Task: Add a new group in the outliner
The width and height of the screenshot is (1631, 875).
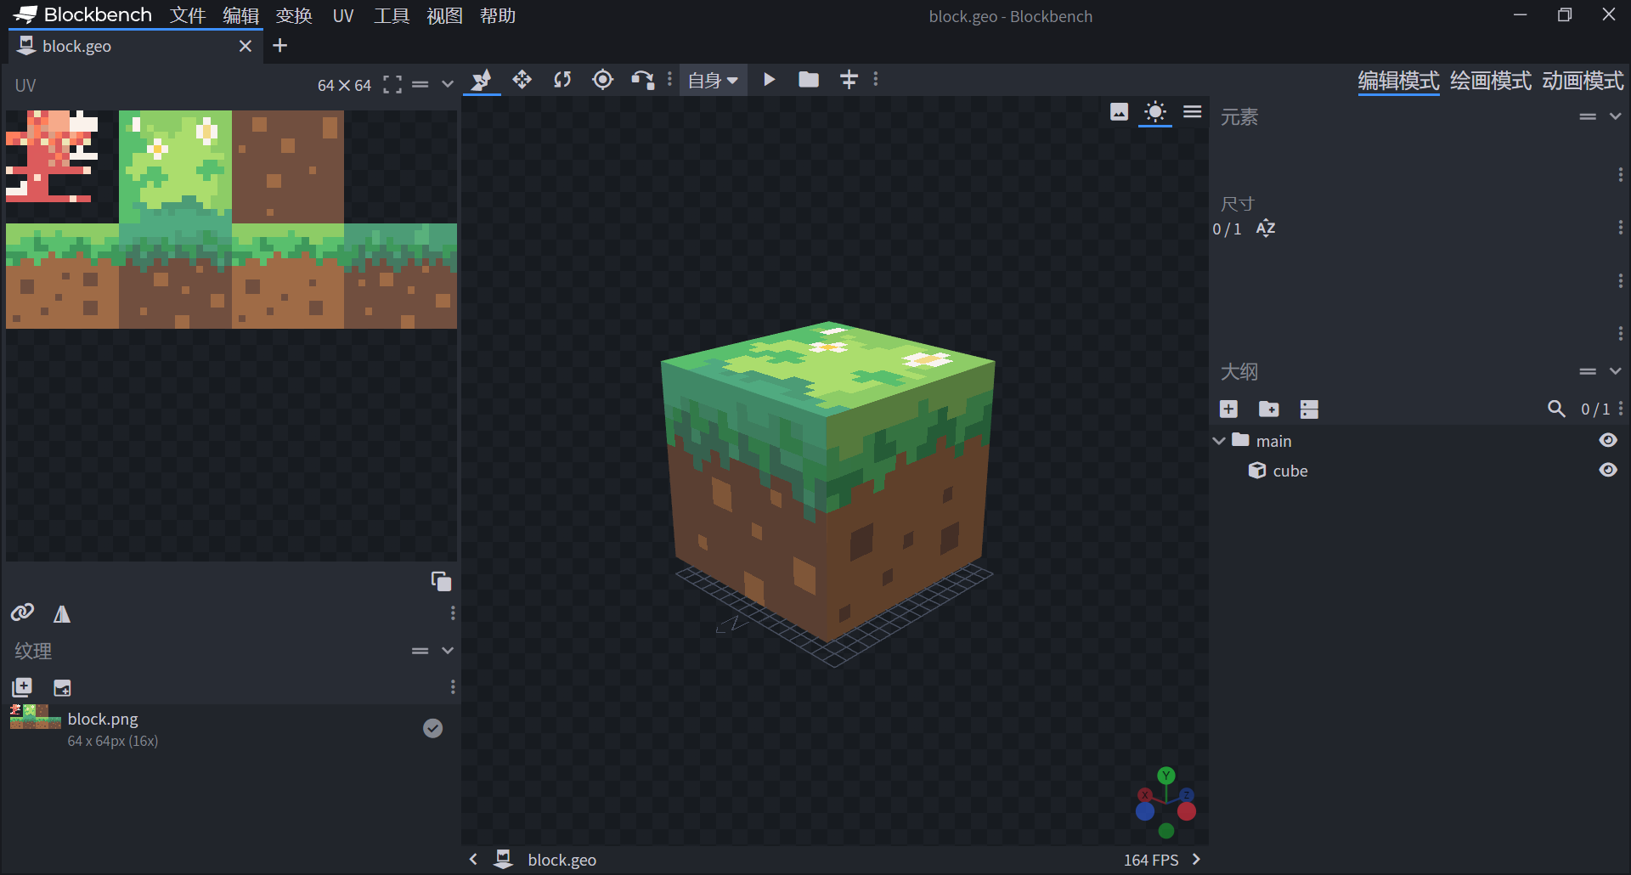Action: pos(1269,409)
